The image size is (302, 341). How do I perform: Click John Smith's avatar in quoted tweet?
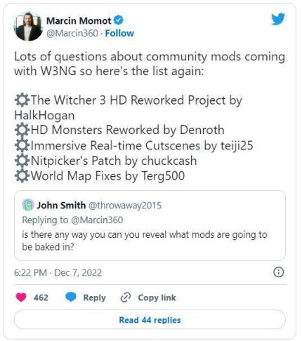(x=28, y=205)
